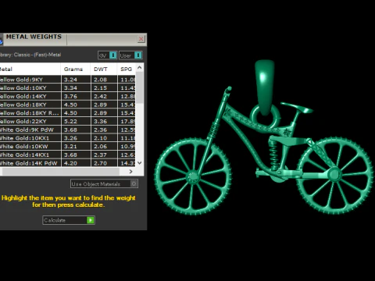Click the 4.20 grams value

[70, 163]
